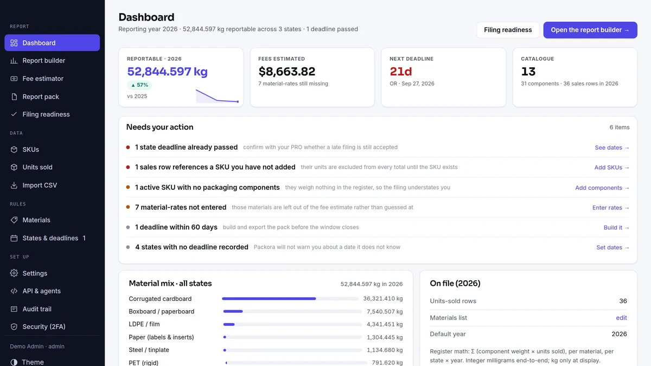This screenshot has height=366, width=651.
Task: Click the On file (2026) heading
Action: (455, 283)
